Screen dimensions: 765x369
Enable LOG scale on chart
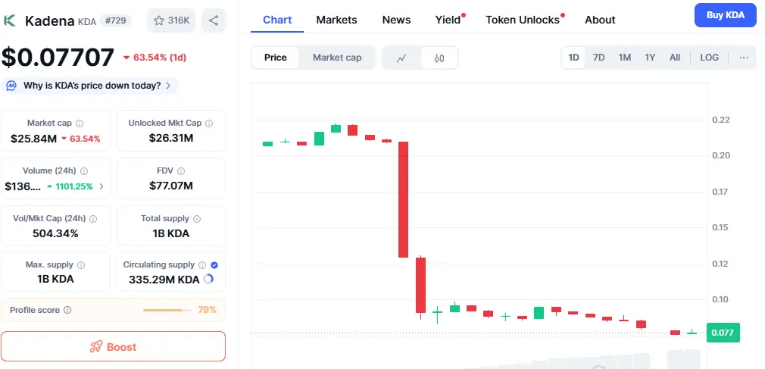[x=710, y=58]
